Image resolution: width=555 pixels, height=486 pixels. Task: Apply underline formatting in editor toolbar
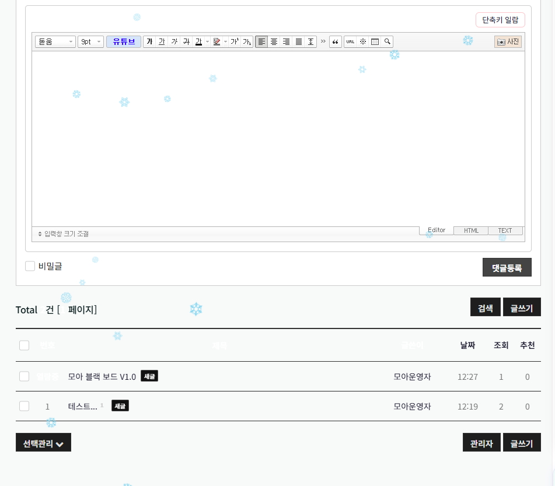162,41
